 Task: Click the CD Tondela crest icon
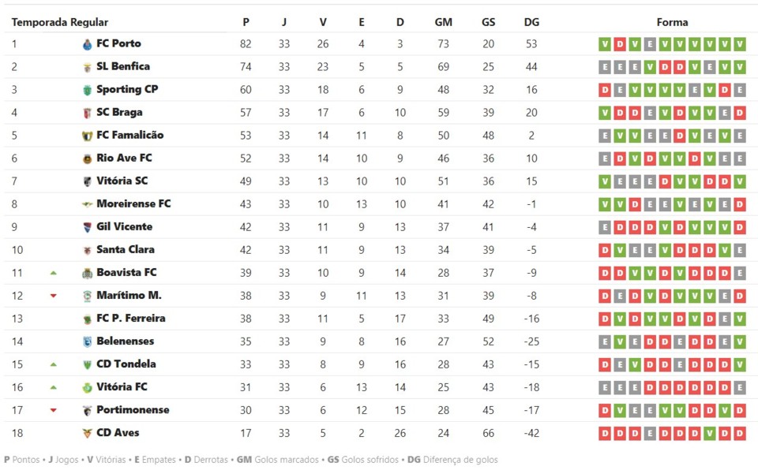pos(88,364)
